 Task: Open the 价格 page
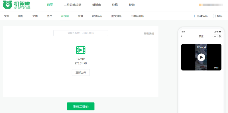(115, 5)
